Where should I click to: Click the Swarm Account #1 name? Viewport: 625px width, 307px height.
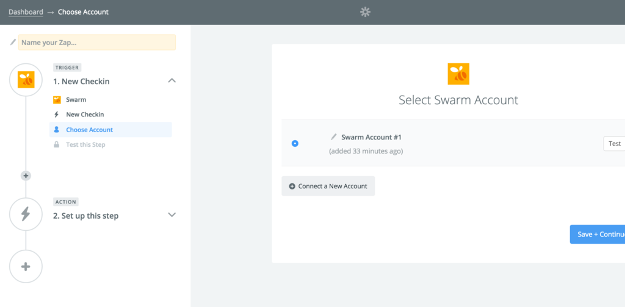click(372, 137)
